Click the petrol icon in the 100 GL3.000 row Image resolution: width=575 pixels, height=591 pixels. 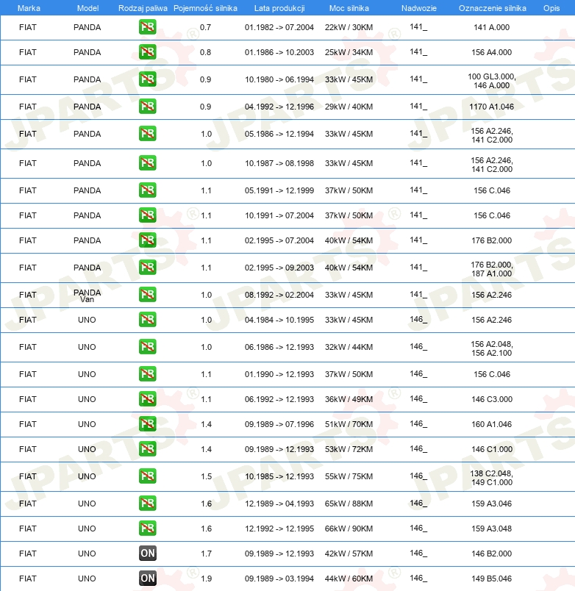click(x=147, y=79)
